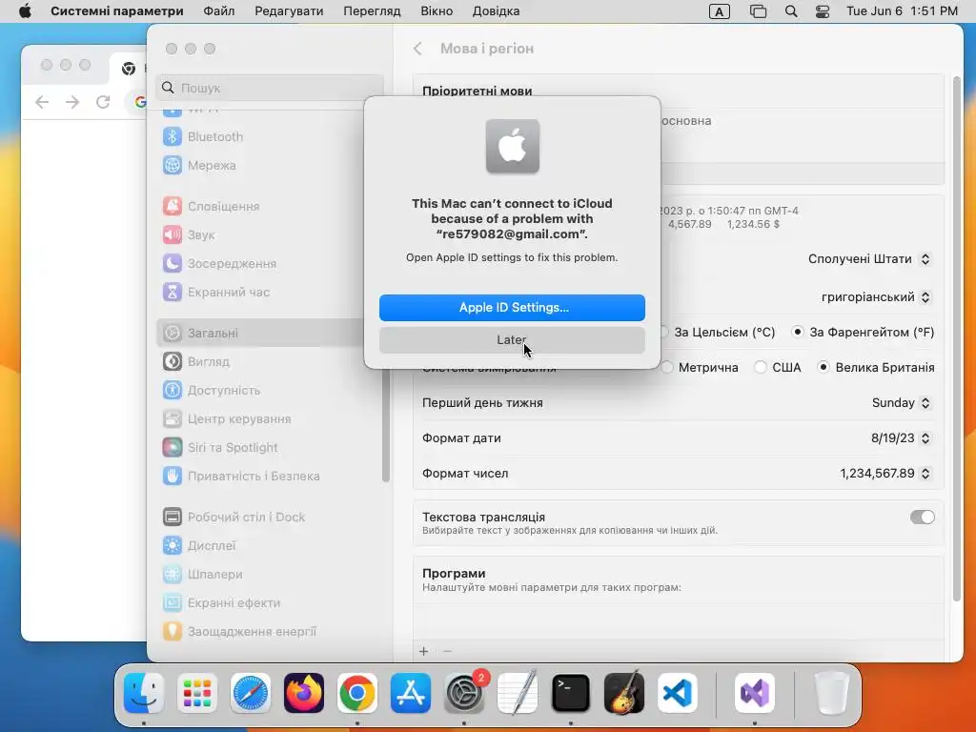The width and height of the screenshot is (976, 732).
Task: Select За Фаренгейтом (°F) temperature option
Action: [863, 333]
